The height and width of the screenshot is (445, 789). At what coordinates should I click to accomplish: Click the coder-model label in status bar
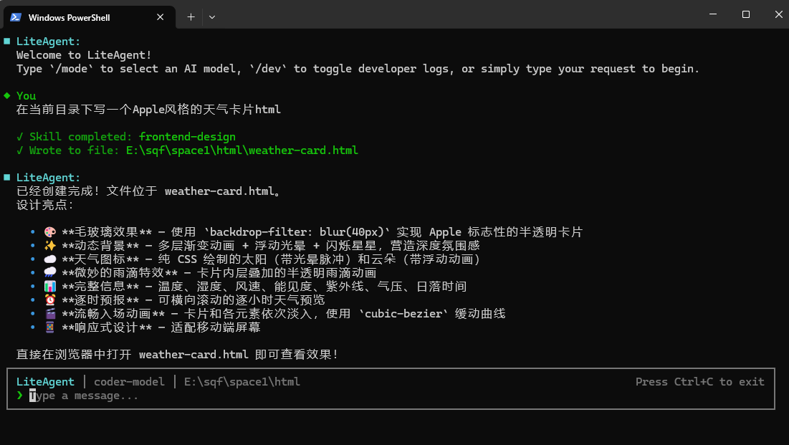click(129, 382)
